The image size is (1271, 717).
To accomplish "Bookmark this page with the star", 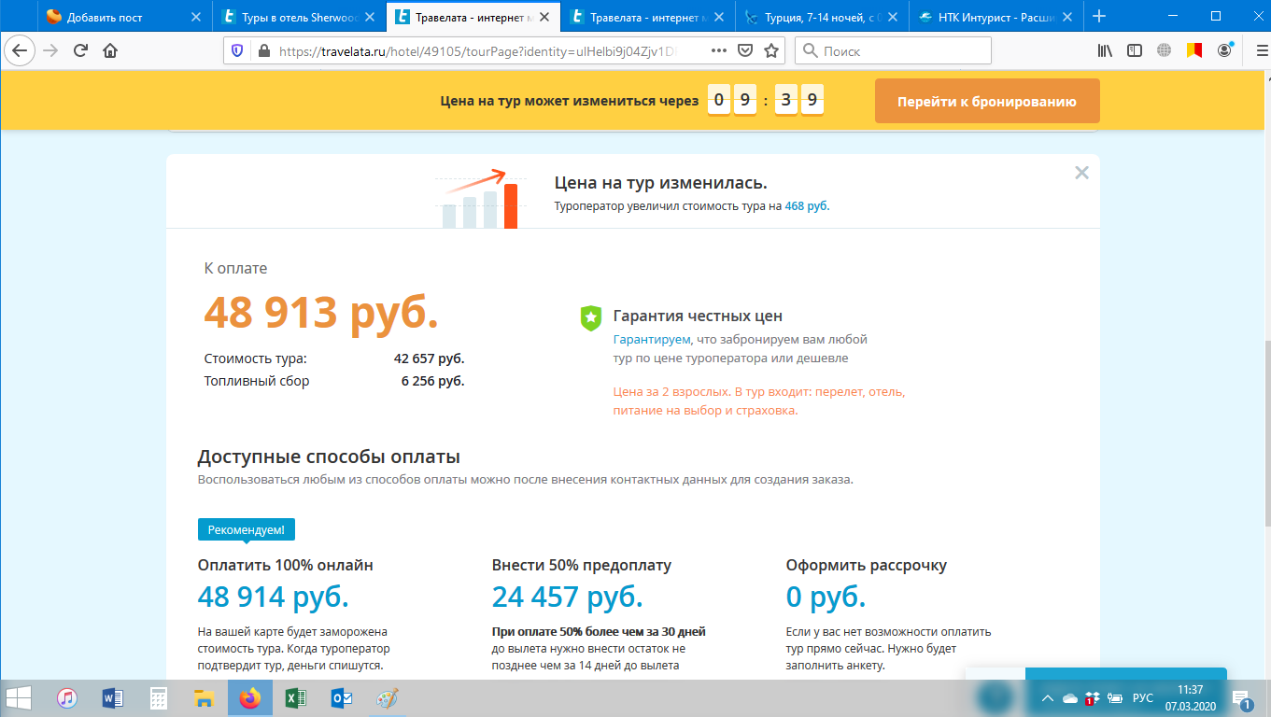I will (771, 50).
